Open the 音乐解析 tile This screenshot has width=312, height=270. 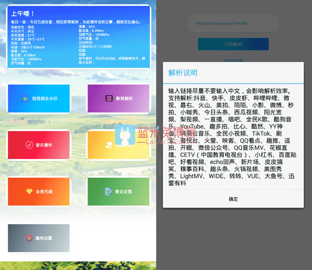[39, 145]
